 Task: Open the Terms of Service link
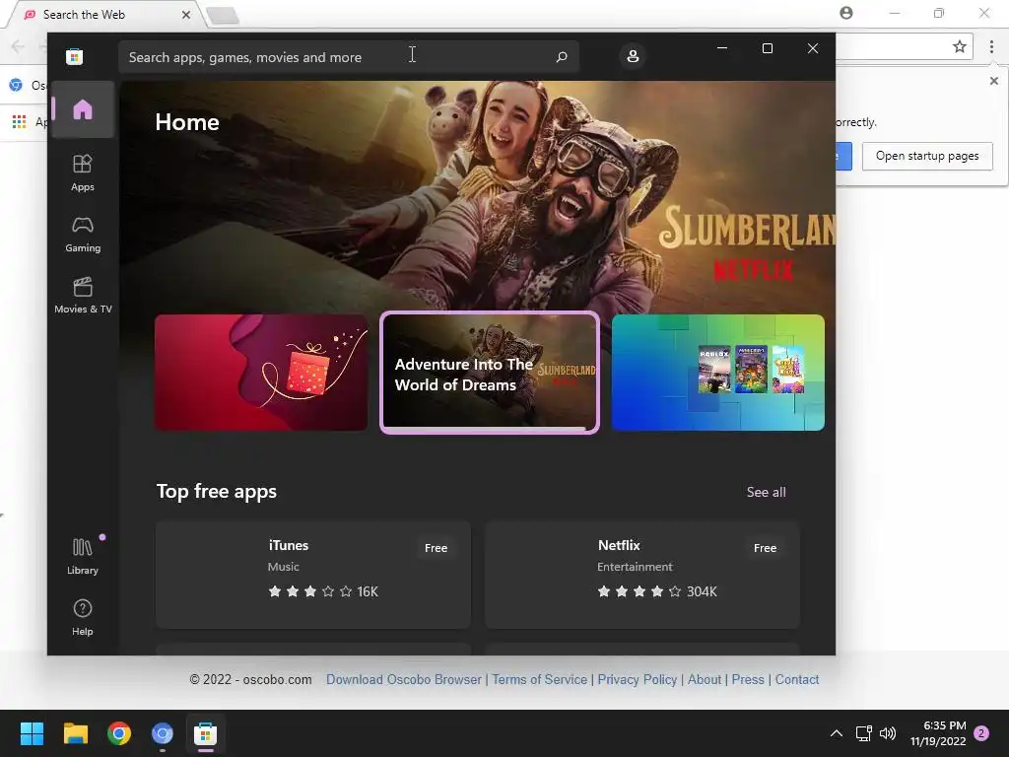539,679
